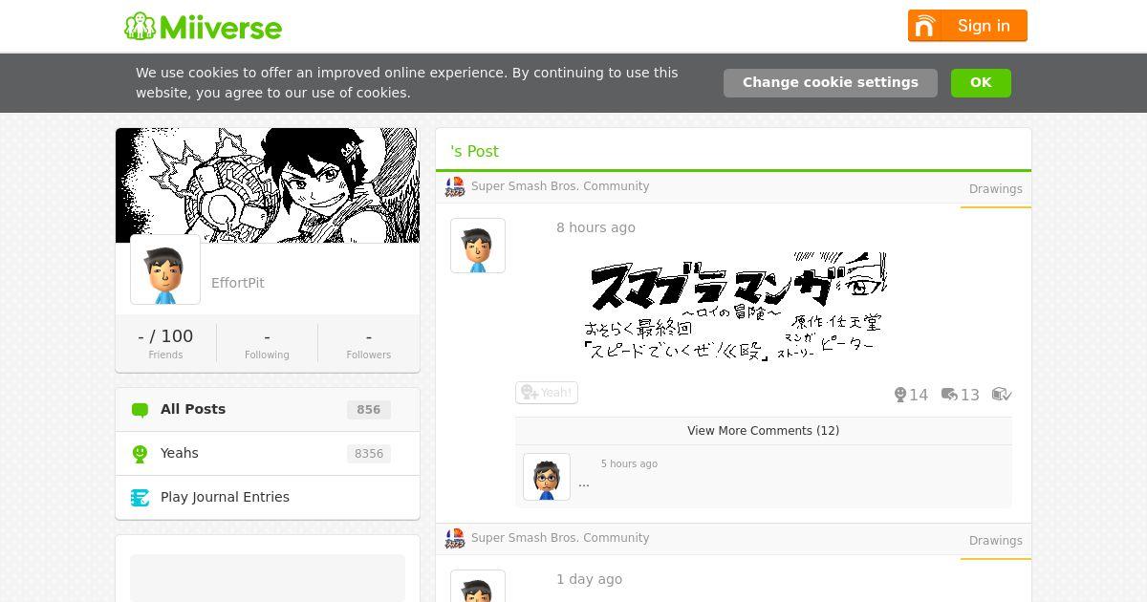This screenshot has width=1147, height=602.
Task: Open the commenter avatar with glasses
Action: pos(547,477)
